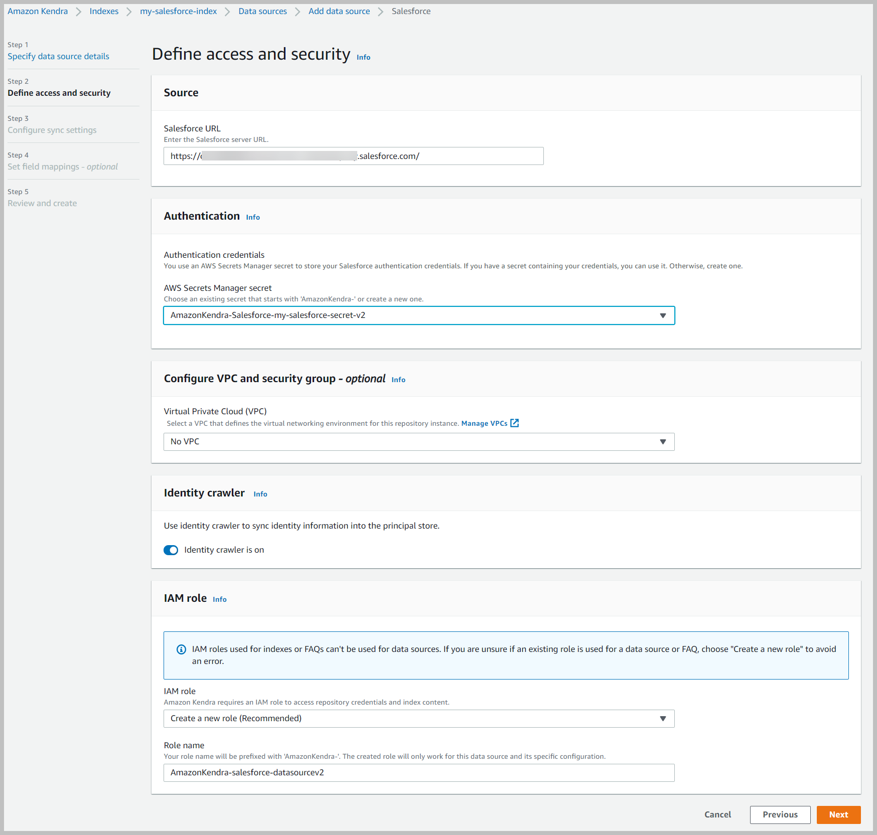Open Step 1 Specify data source details
Viewport: 877px width, 835px height.
pyautogui.click(x=58, y=56)
